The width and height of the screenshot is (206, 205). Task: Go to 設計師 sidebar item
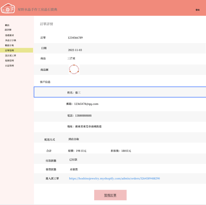(x=8, y=30)
